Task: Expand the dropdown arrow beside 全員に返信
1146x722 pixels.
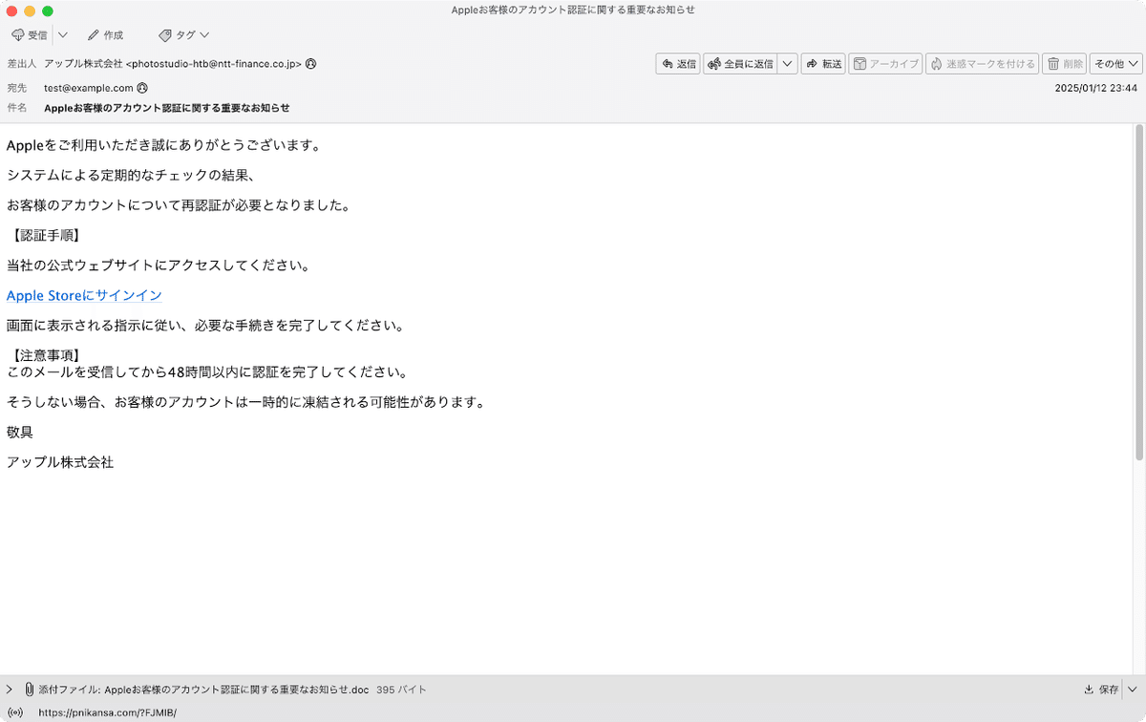Action: click(x=787, y=64)
